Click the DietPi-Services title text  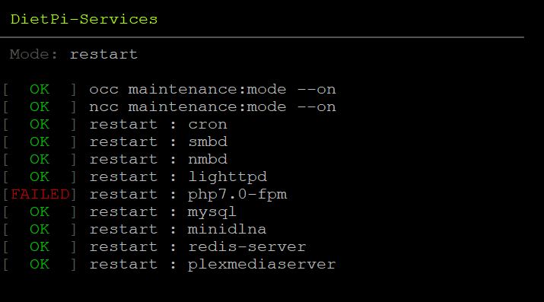click(x=84, y=20)
